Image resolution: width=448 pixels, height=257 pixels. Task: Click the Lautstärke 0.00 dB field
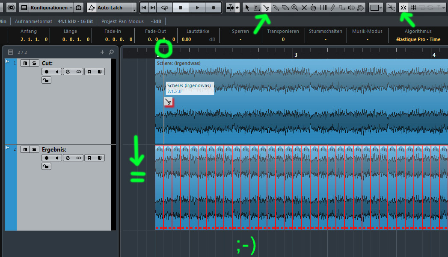[198, 39]
